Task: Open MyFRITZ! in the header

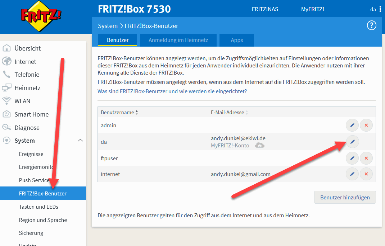Action: click(x=313, y=9)
